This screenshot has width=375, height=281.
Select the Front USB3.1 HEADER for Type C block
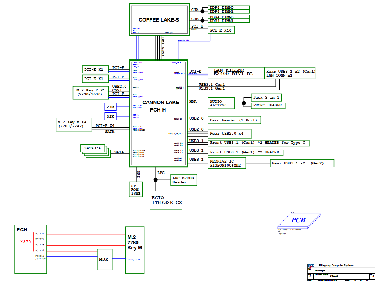pos(259,143)
